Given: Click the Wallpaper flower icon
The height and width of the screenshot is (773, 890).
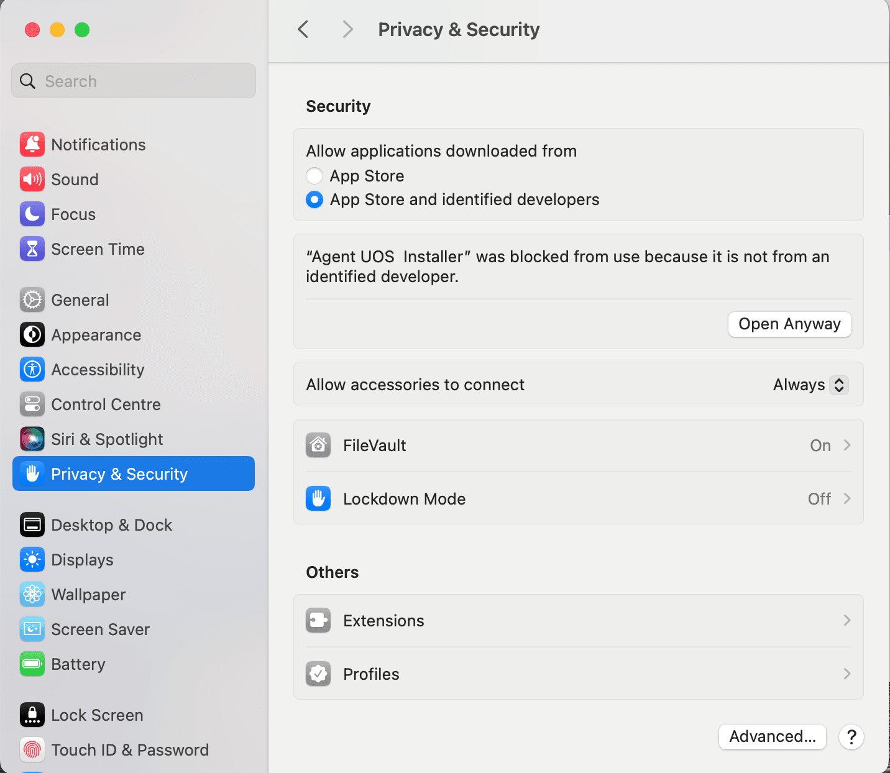Looking at the screenshot, I should 32,594.
